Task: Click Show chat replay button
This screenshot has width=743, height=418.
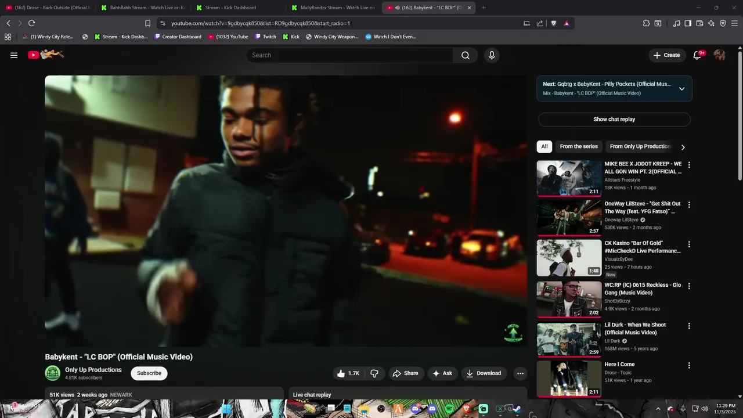Action: tap(614, 120)
